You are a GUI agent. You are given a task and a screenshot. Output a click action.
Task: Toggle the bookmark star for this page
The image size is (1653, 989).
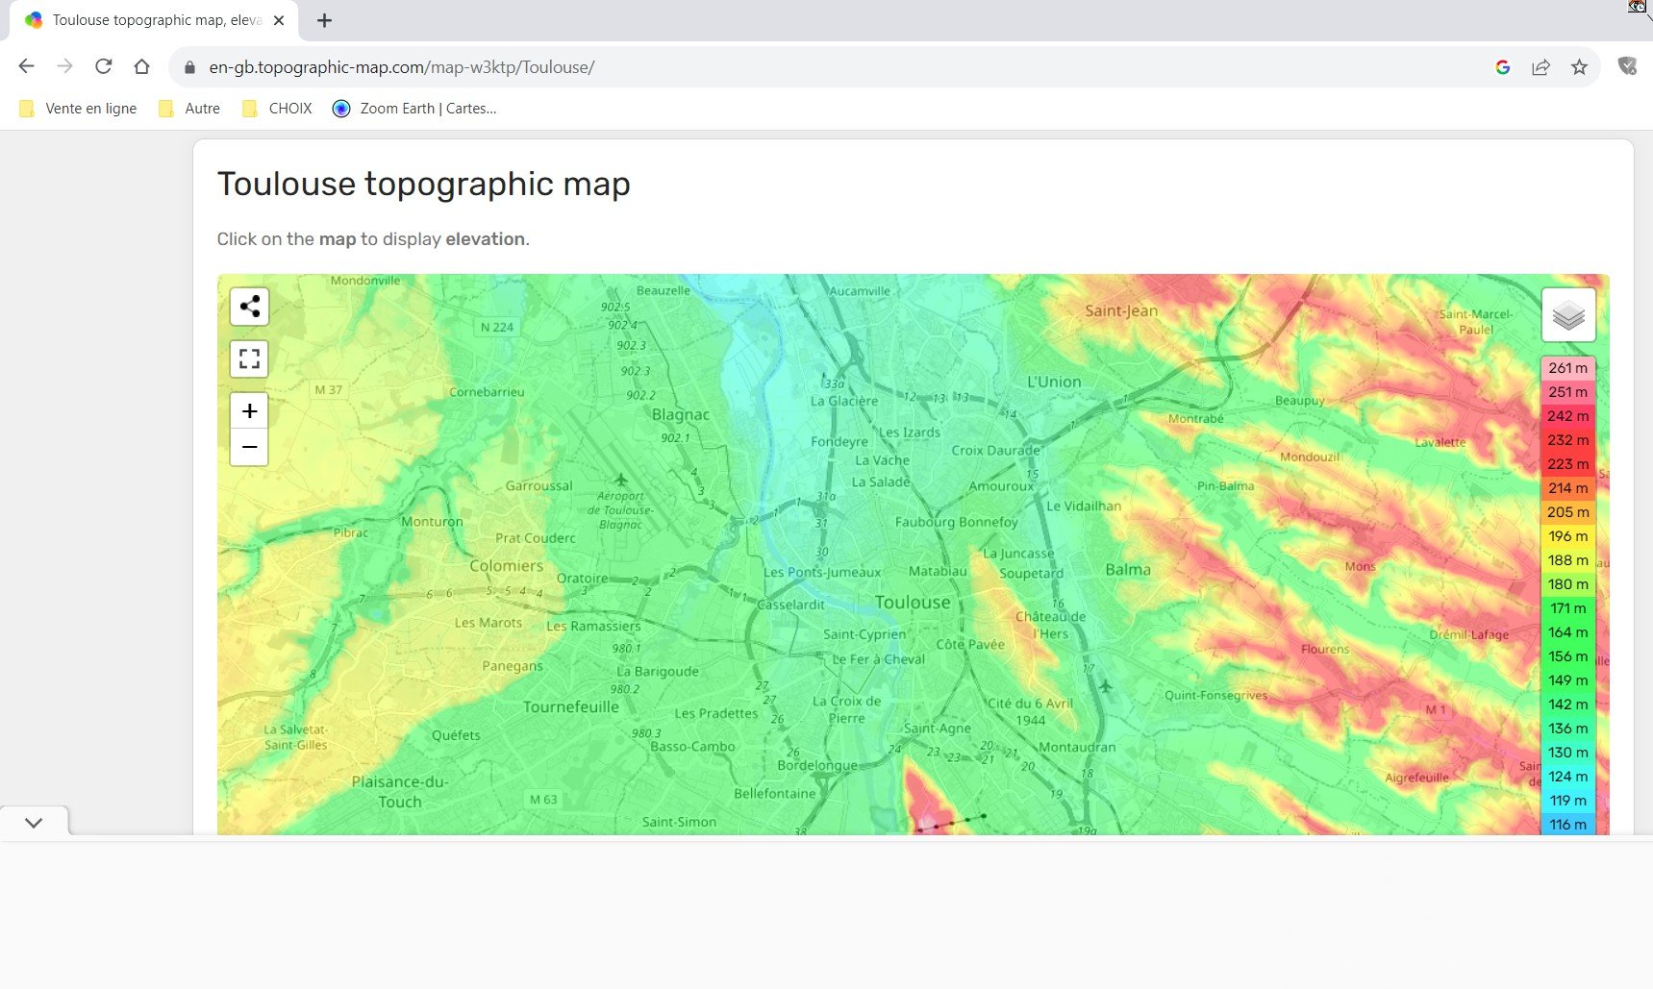click(1578, 67)
